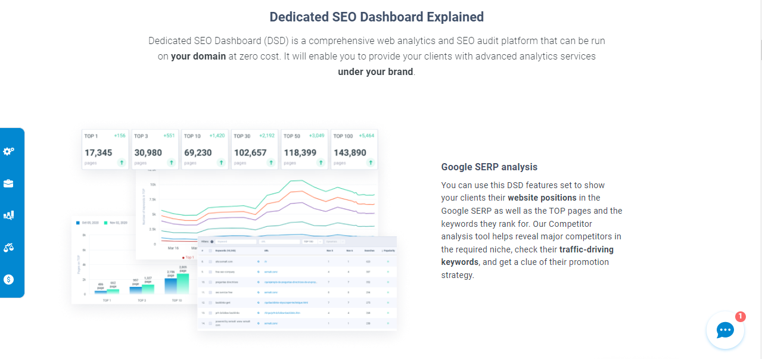Image resolution: width=762 pixels, height=359 pixels.
Task: Click the "118,399" pages value
Action: pyautogui.click(x=300, y=153)
